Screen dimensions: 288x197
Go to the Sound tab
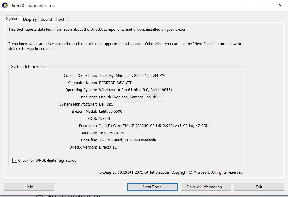[x=46, y=19]
